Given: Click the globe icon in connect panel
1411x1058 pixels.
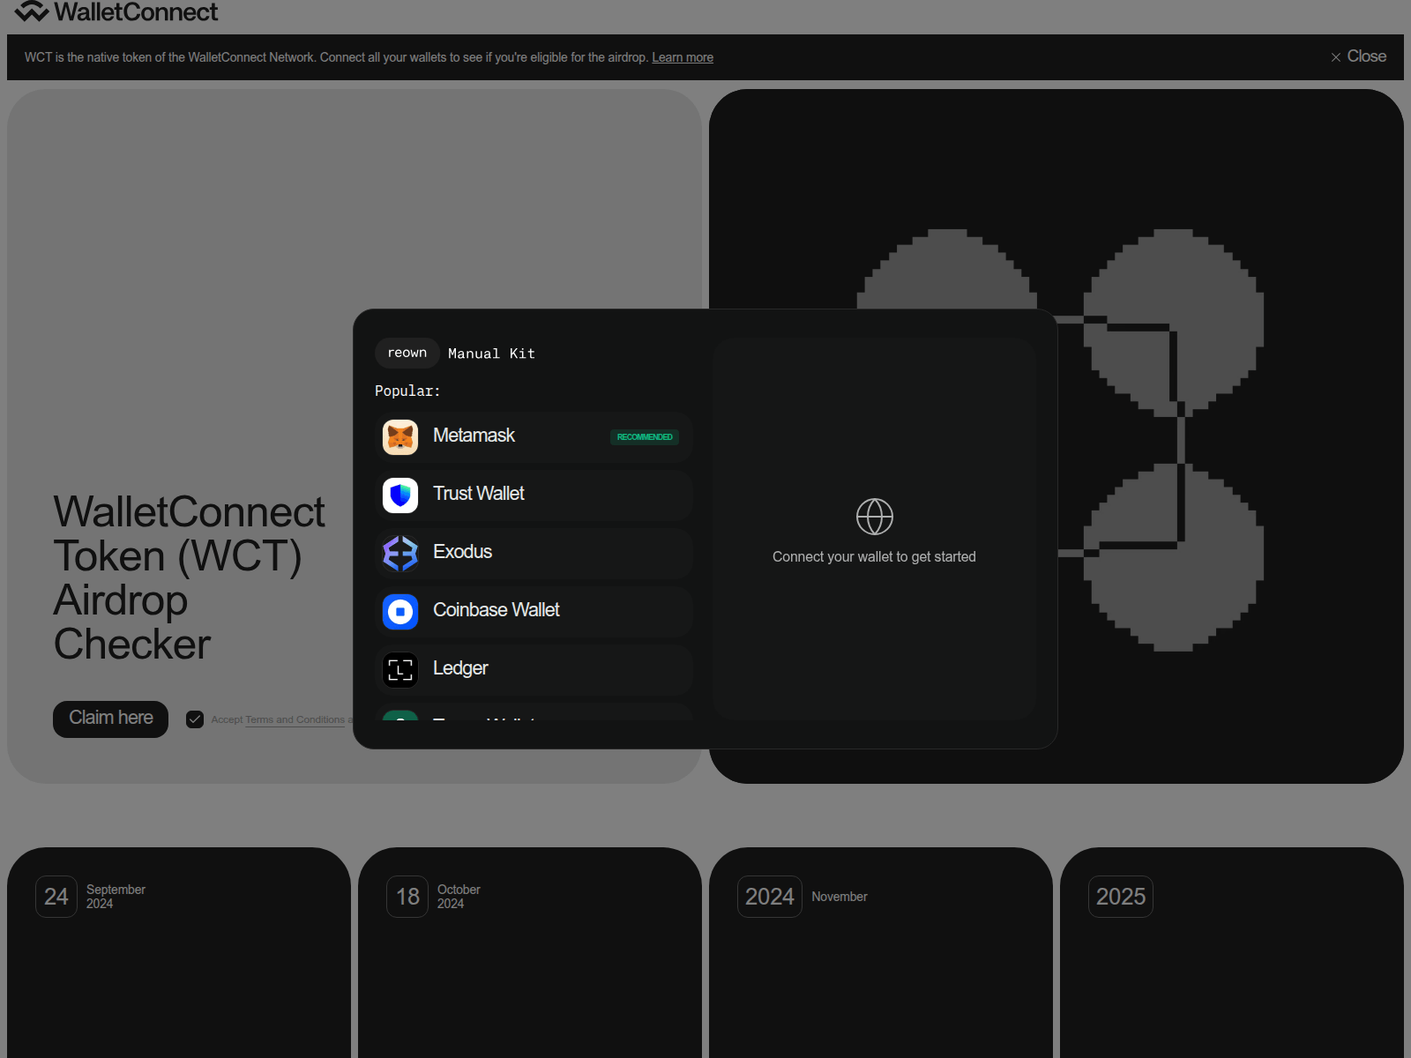Looking at the screenshot, I should [x=874, y=517].
